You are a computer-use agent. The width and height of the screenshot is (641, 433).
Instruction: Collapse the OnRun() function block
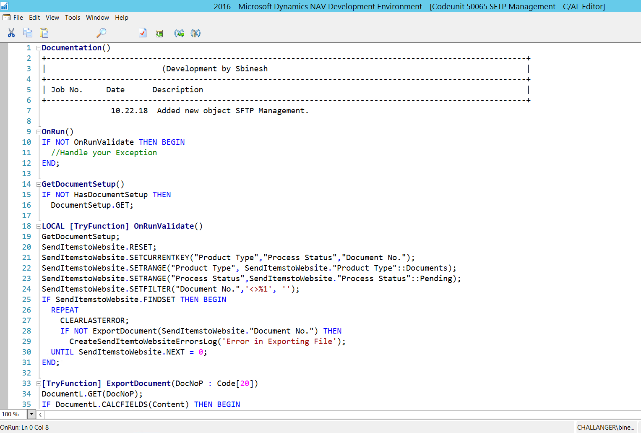click(38, 131)
